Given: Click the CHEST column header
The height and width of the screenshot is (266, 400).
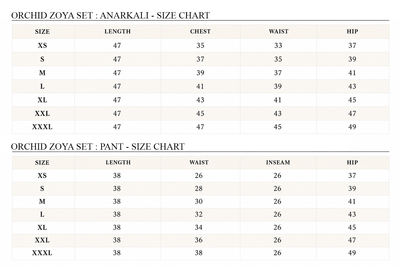Looking at the screenshot, I should [200, 31].
